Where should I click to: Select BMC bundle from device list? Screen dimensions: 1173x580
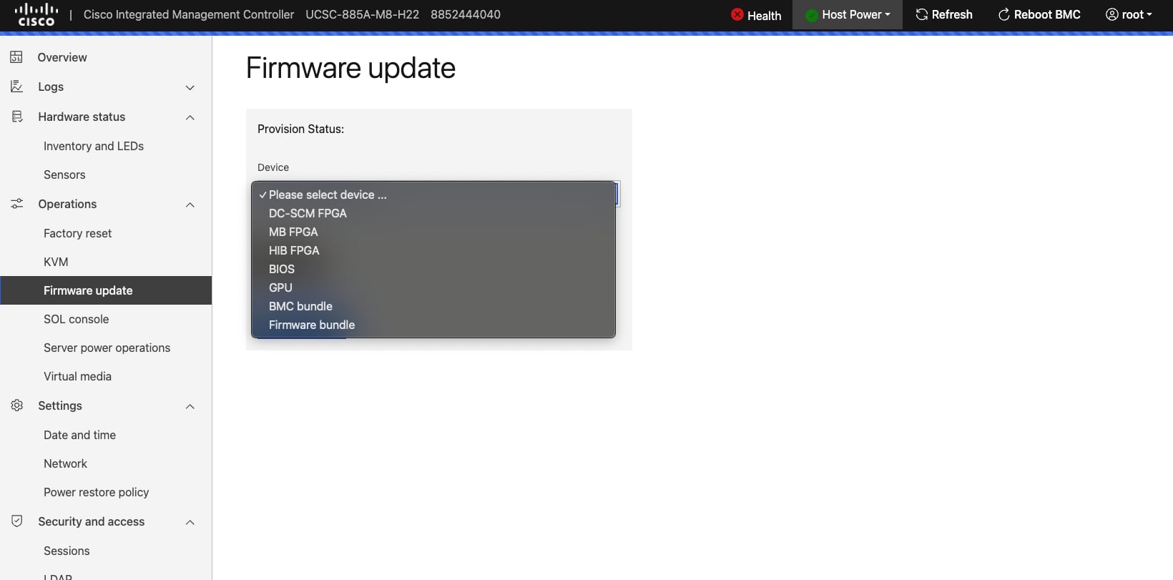pos(433,306)
